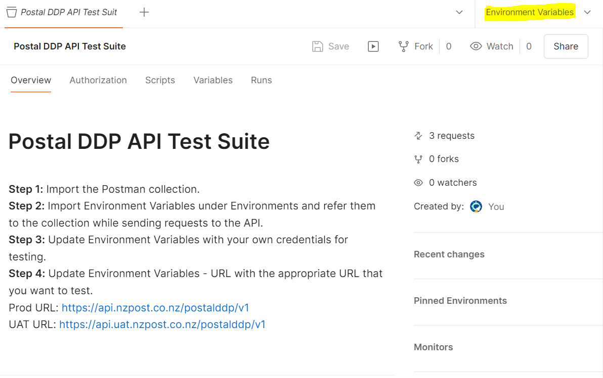Click the requests arrows icon
The height and width of the screenshot is (378, 603).
(418, 136)
